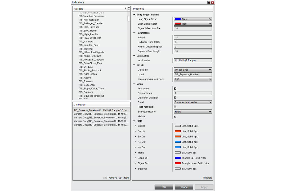Click the Midline plot color swatch
The image size is (286, 191).
178,126
